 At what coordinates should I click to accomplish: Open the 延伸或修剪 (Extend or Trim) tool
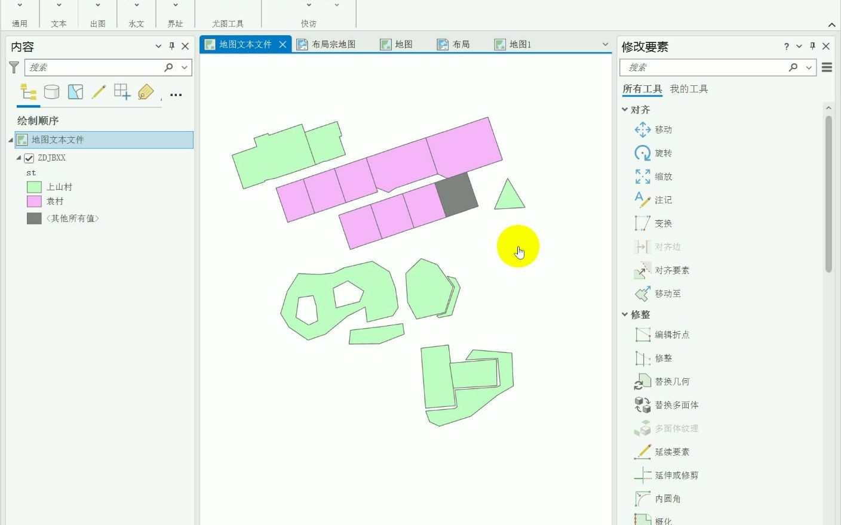pyautogui.click(x=666, y=475)
